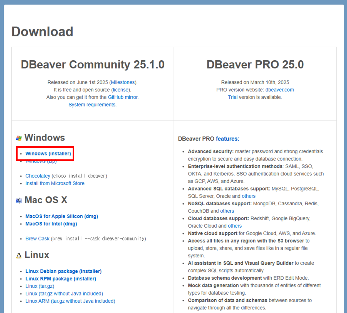Download MacOS for Intel (dmg)

click(51, 224)
